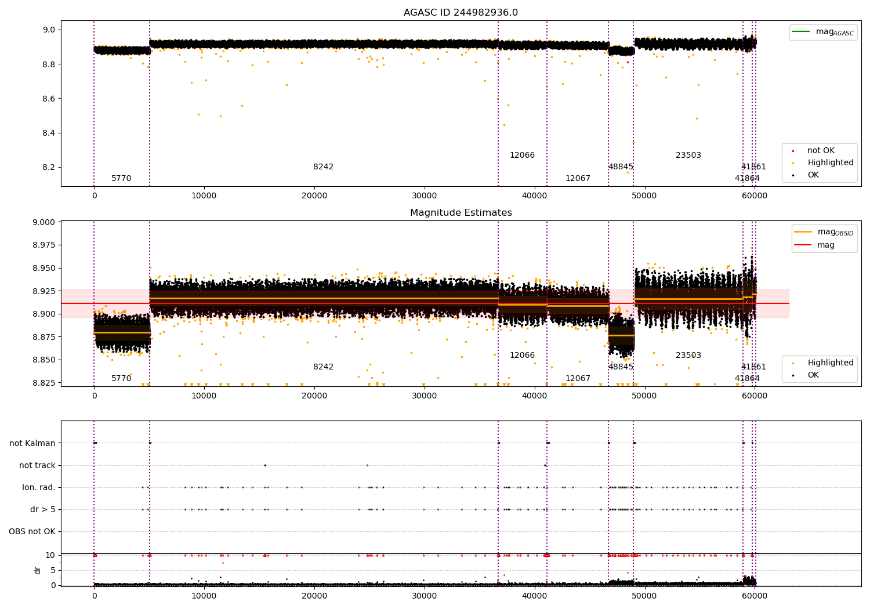Click 'Highlighted' in the Magnitude Estimates legend
870x609 pixels.
click(x=831, y=363)
